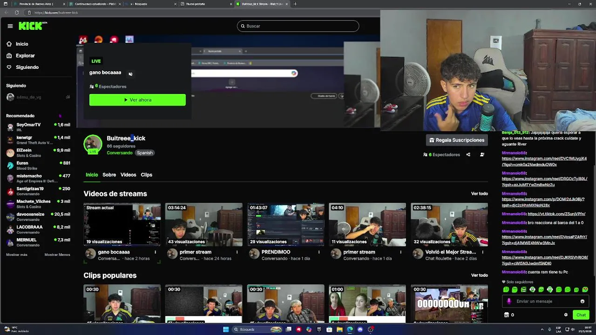Open options menu for gano bocaaaa video
The width and height of the screenshot is (596, 335).
(156, 252)
